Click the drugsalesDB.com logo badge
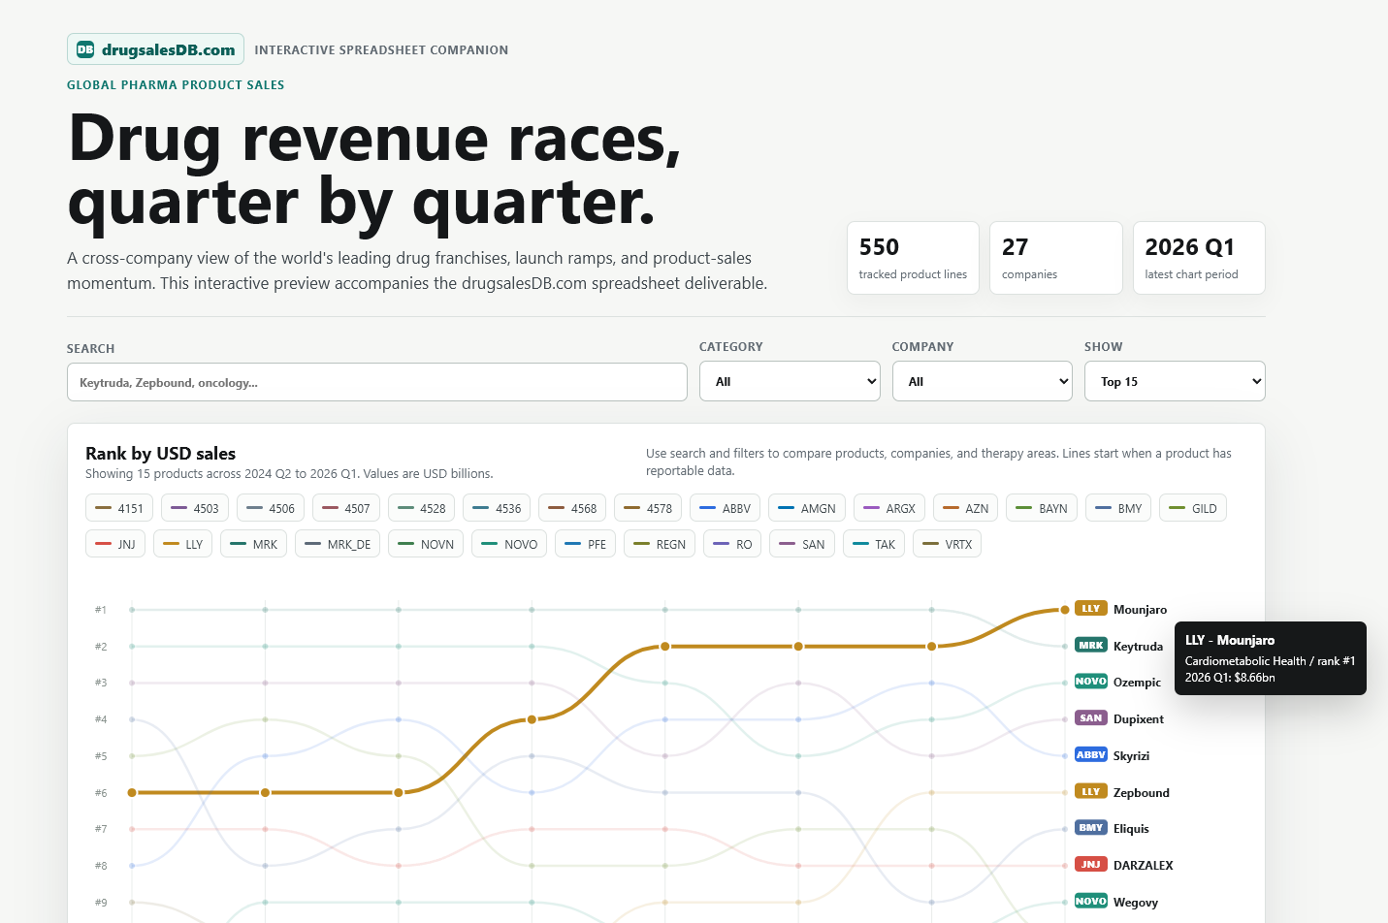Screen dimensions: 1388x923 155,49
